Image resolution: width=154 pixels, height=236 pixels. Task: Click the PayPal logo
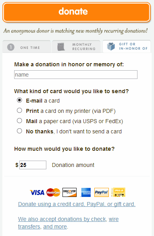point(101,192)
